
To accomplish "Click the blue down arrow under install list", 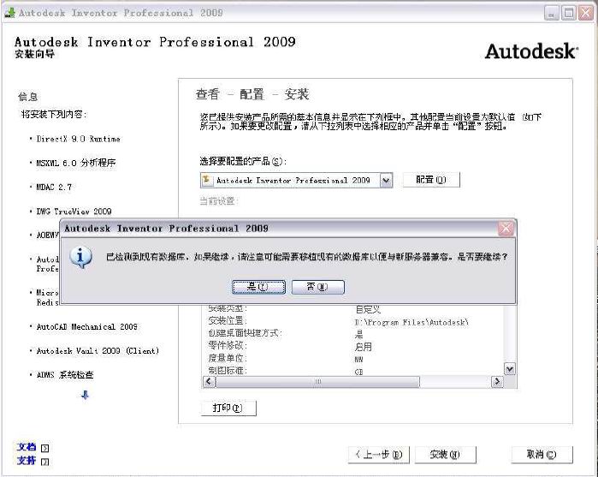I will (x=85, y=396).
